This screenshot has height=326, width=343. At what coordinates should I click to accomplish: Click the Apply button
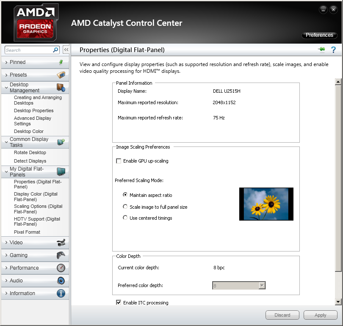[x=320, y=315]
